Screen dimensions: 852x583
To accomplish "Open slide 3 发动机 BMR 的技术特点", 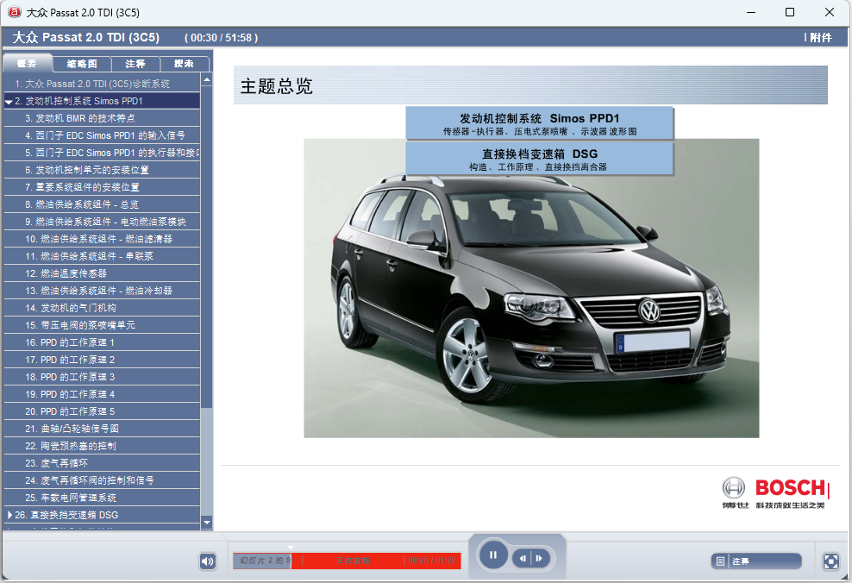I will 102,118.
